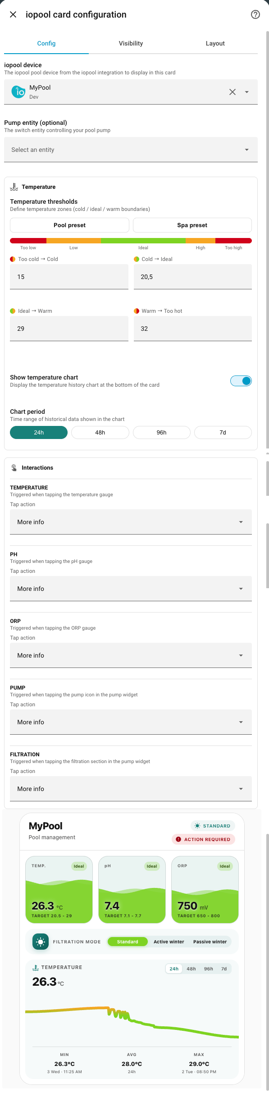Viewport: 269px width, 1093px height.
Task: Choose 96h in preview chart range
Action: [x=209, y=969]
